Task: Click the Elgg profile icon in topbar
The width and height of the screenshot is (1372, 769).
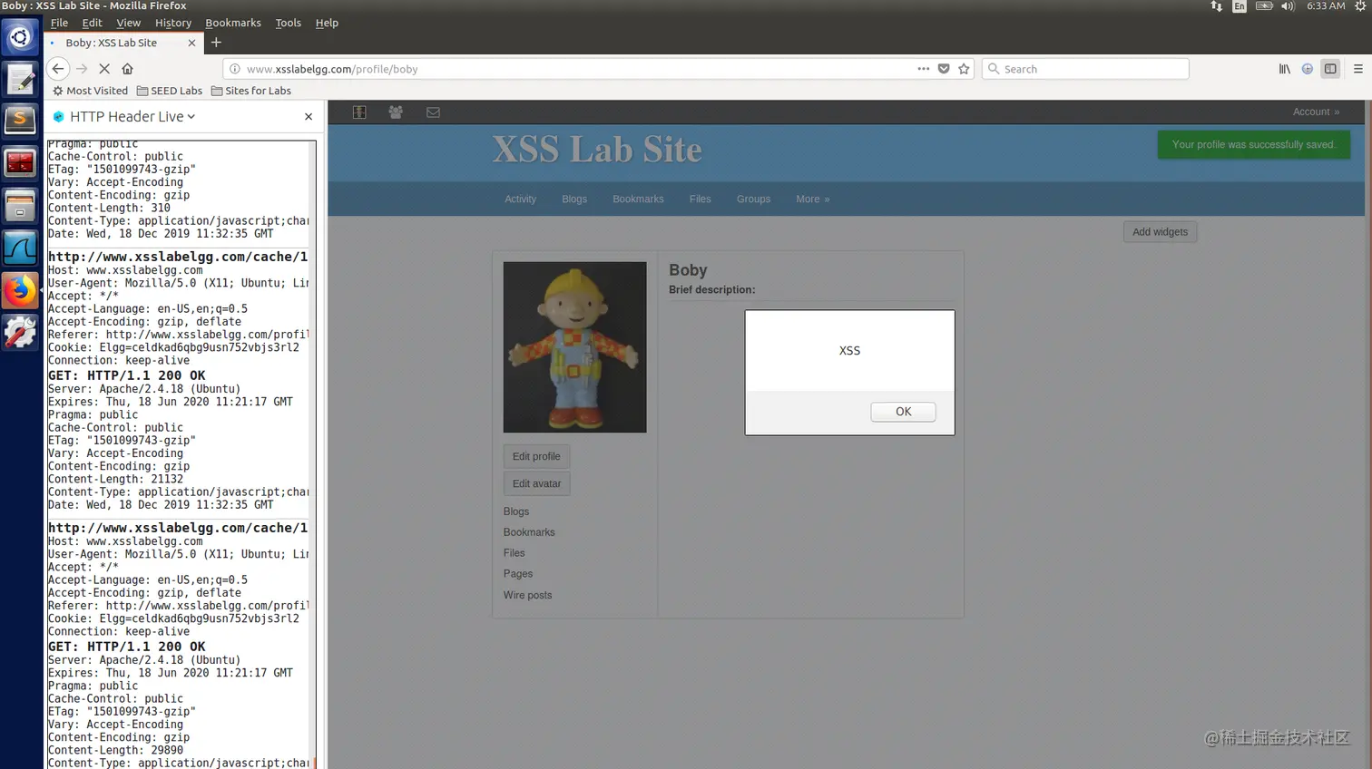Action: coord(359,112)
